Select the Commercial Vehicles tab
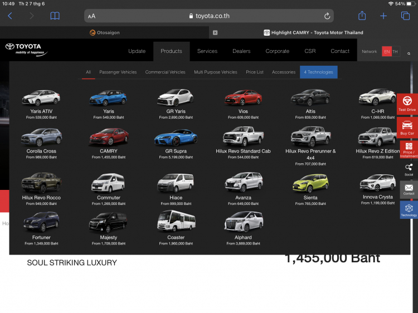 tap(165, 72)
